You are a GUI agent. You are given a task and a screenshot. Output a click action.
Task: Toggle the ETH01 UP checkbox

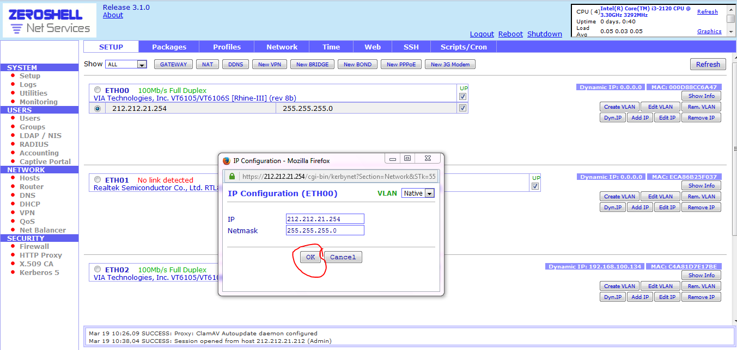point(535,186)
